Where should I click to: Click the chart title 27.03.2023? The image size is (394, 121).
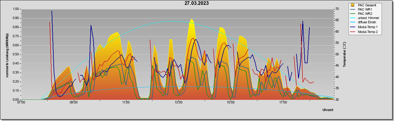[x=197, y=3]
